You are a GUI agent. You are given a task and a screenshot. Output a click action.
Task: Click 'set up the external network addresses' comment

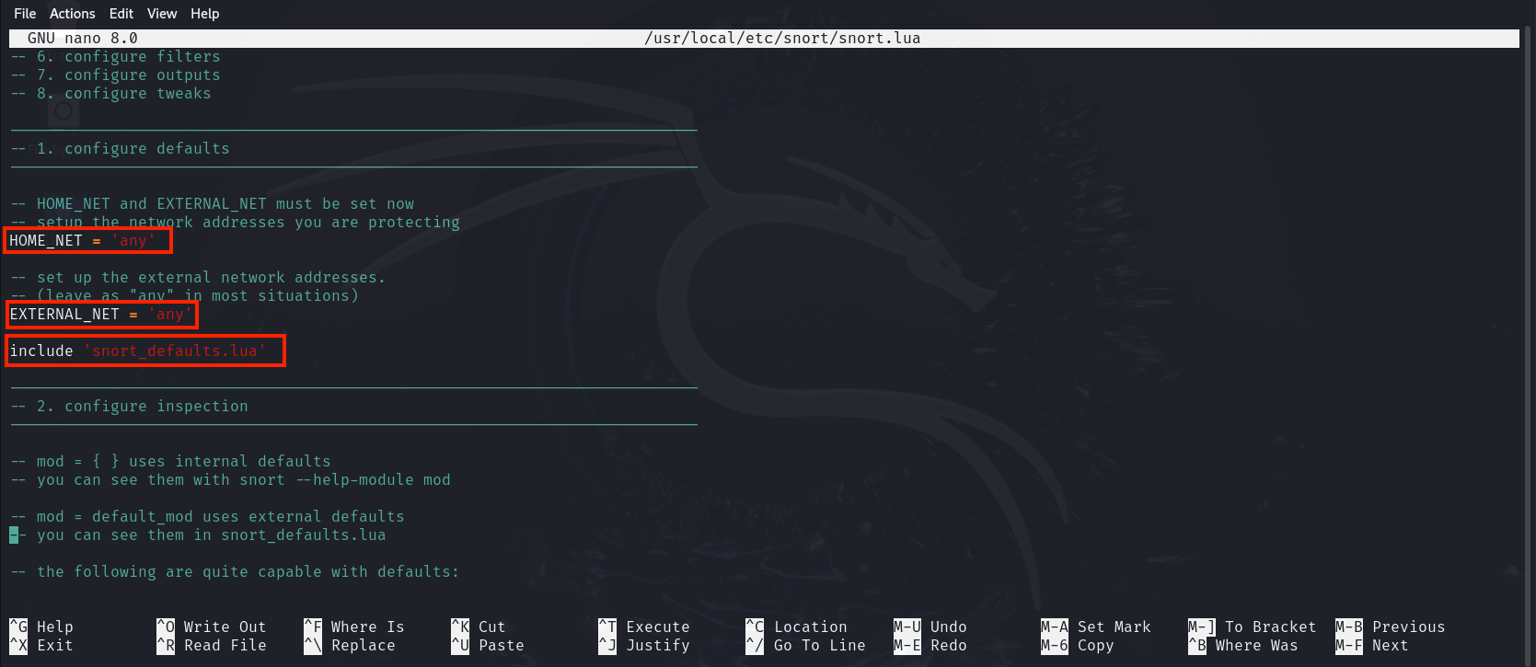[198, 277]
